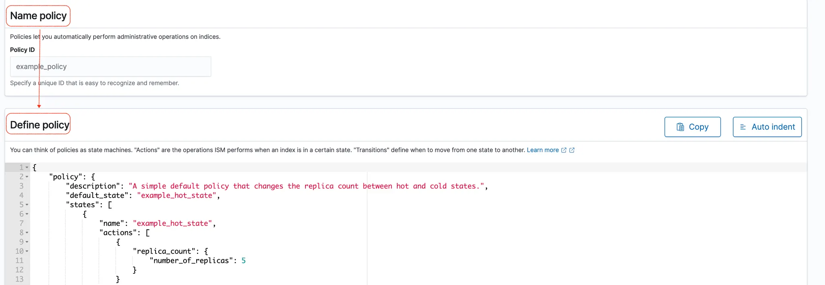Click the "example_hot_state" value on line 4
The image size is (825, 285).
pyautogui.click(x=177, y=196)
